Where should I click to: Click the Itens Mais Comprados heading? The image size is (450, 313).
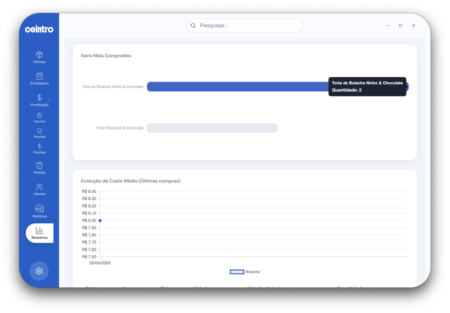[x=106, y=56]
